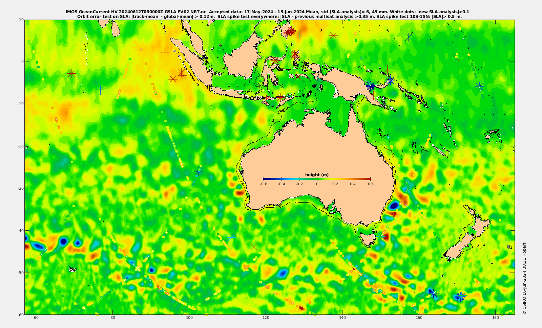The height and width of the screenshot is (328, 542).
Task: Click the latitude axis label '0'
Action: coord(23,62)
